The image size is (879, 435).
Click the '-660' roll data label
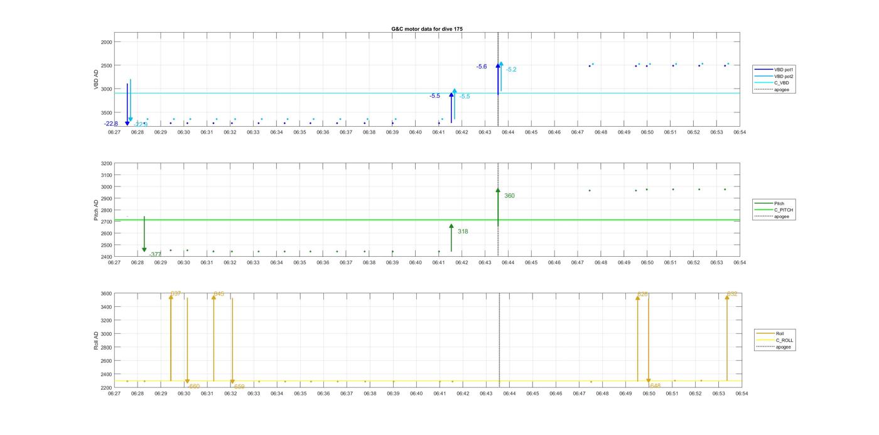193,387
